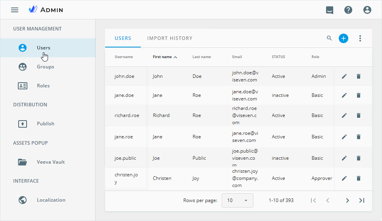Open Groups in the sidebar

[45, 67]
